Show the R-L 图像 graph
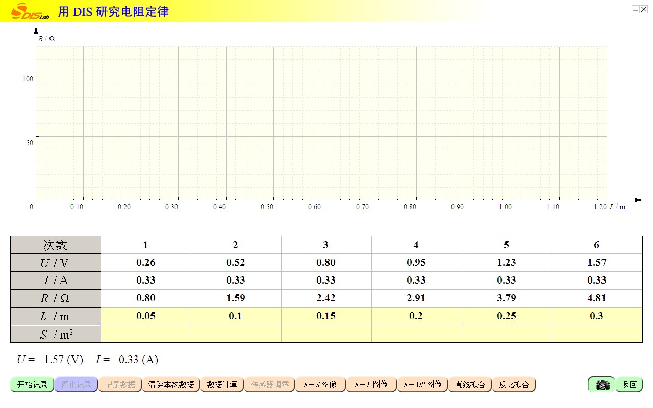This screenshot has height=408, width=653. click(371, 385)
